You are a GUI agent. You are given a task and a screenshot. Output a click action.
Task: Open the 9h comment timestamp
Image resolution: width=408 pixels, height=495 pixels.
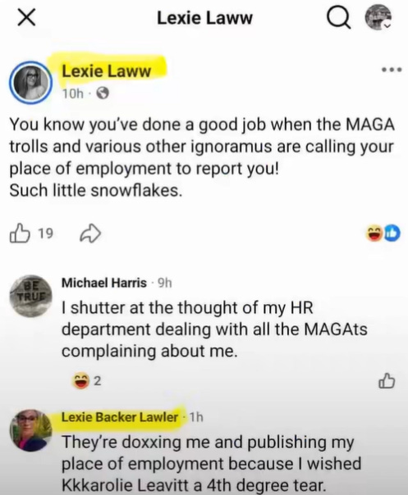click(164, 284)
